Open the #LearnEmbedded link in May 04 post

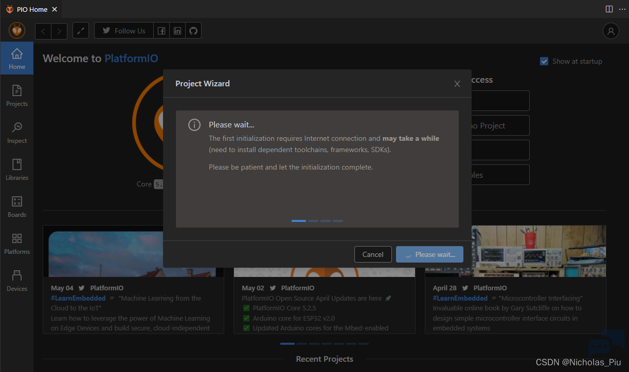click(x=78, y=298)
